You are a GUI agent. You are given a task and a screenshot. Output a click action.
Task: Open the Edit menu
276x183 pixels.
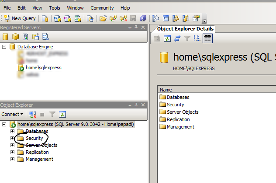tap(21, 8)
